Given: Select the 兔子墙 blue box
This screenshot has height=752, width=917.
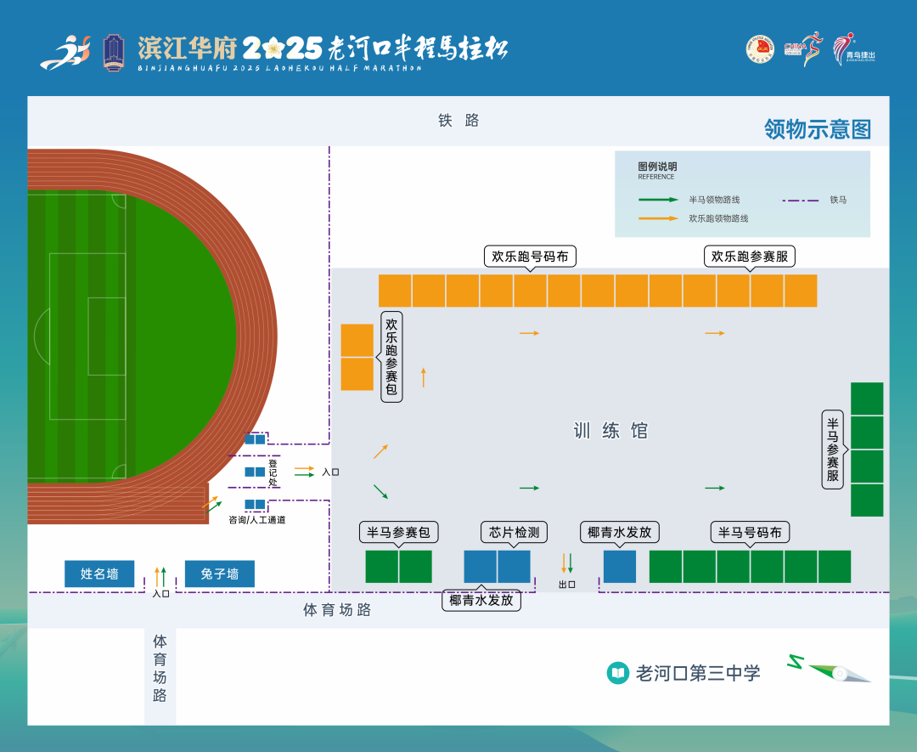Looking at the screenshot, I should (219, 574).
